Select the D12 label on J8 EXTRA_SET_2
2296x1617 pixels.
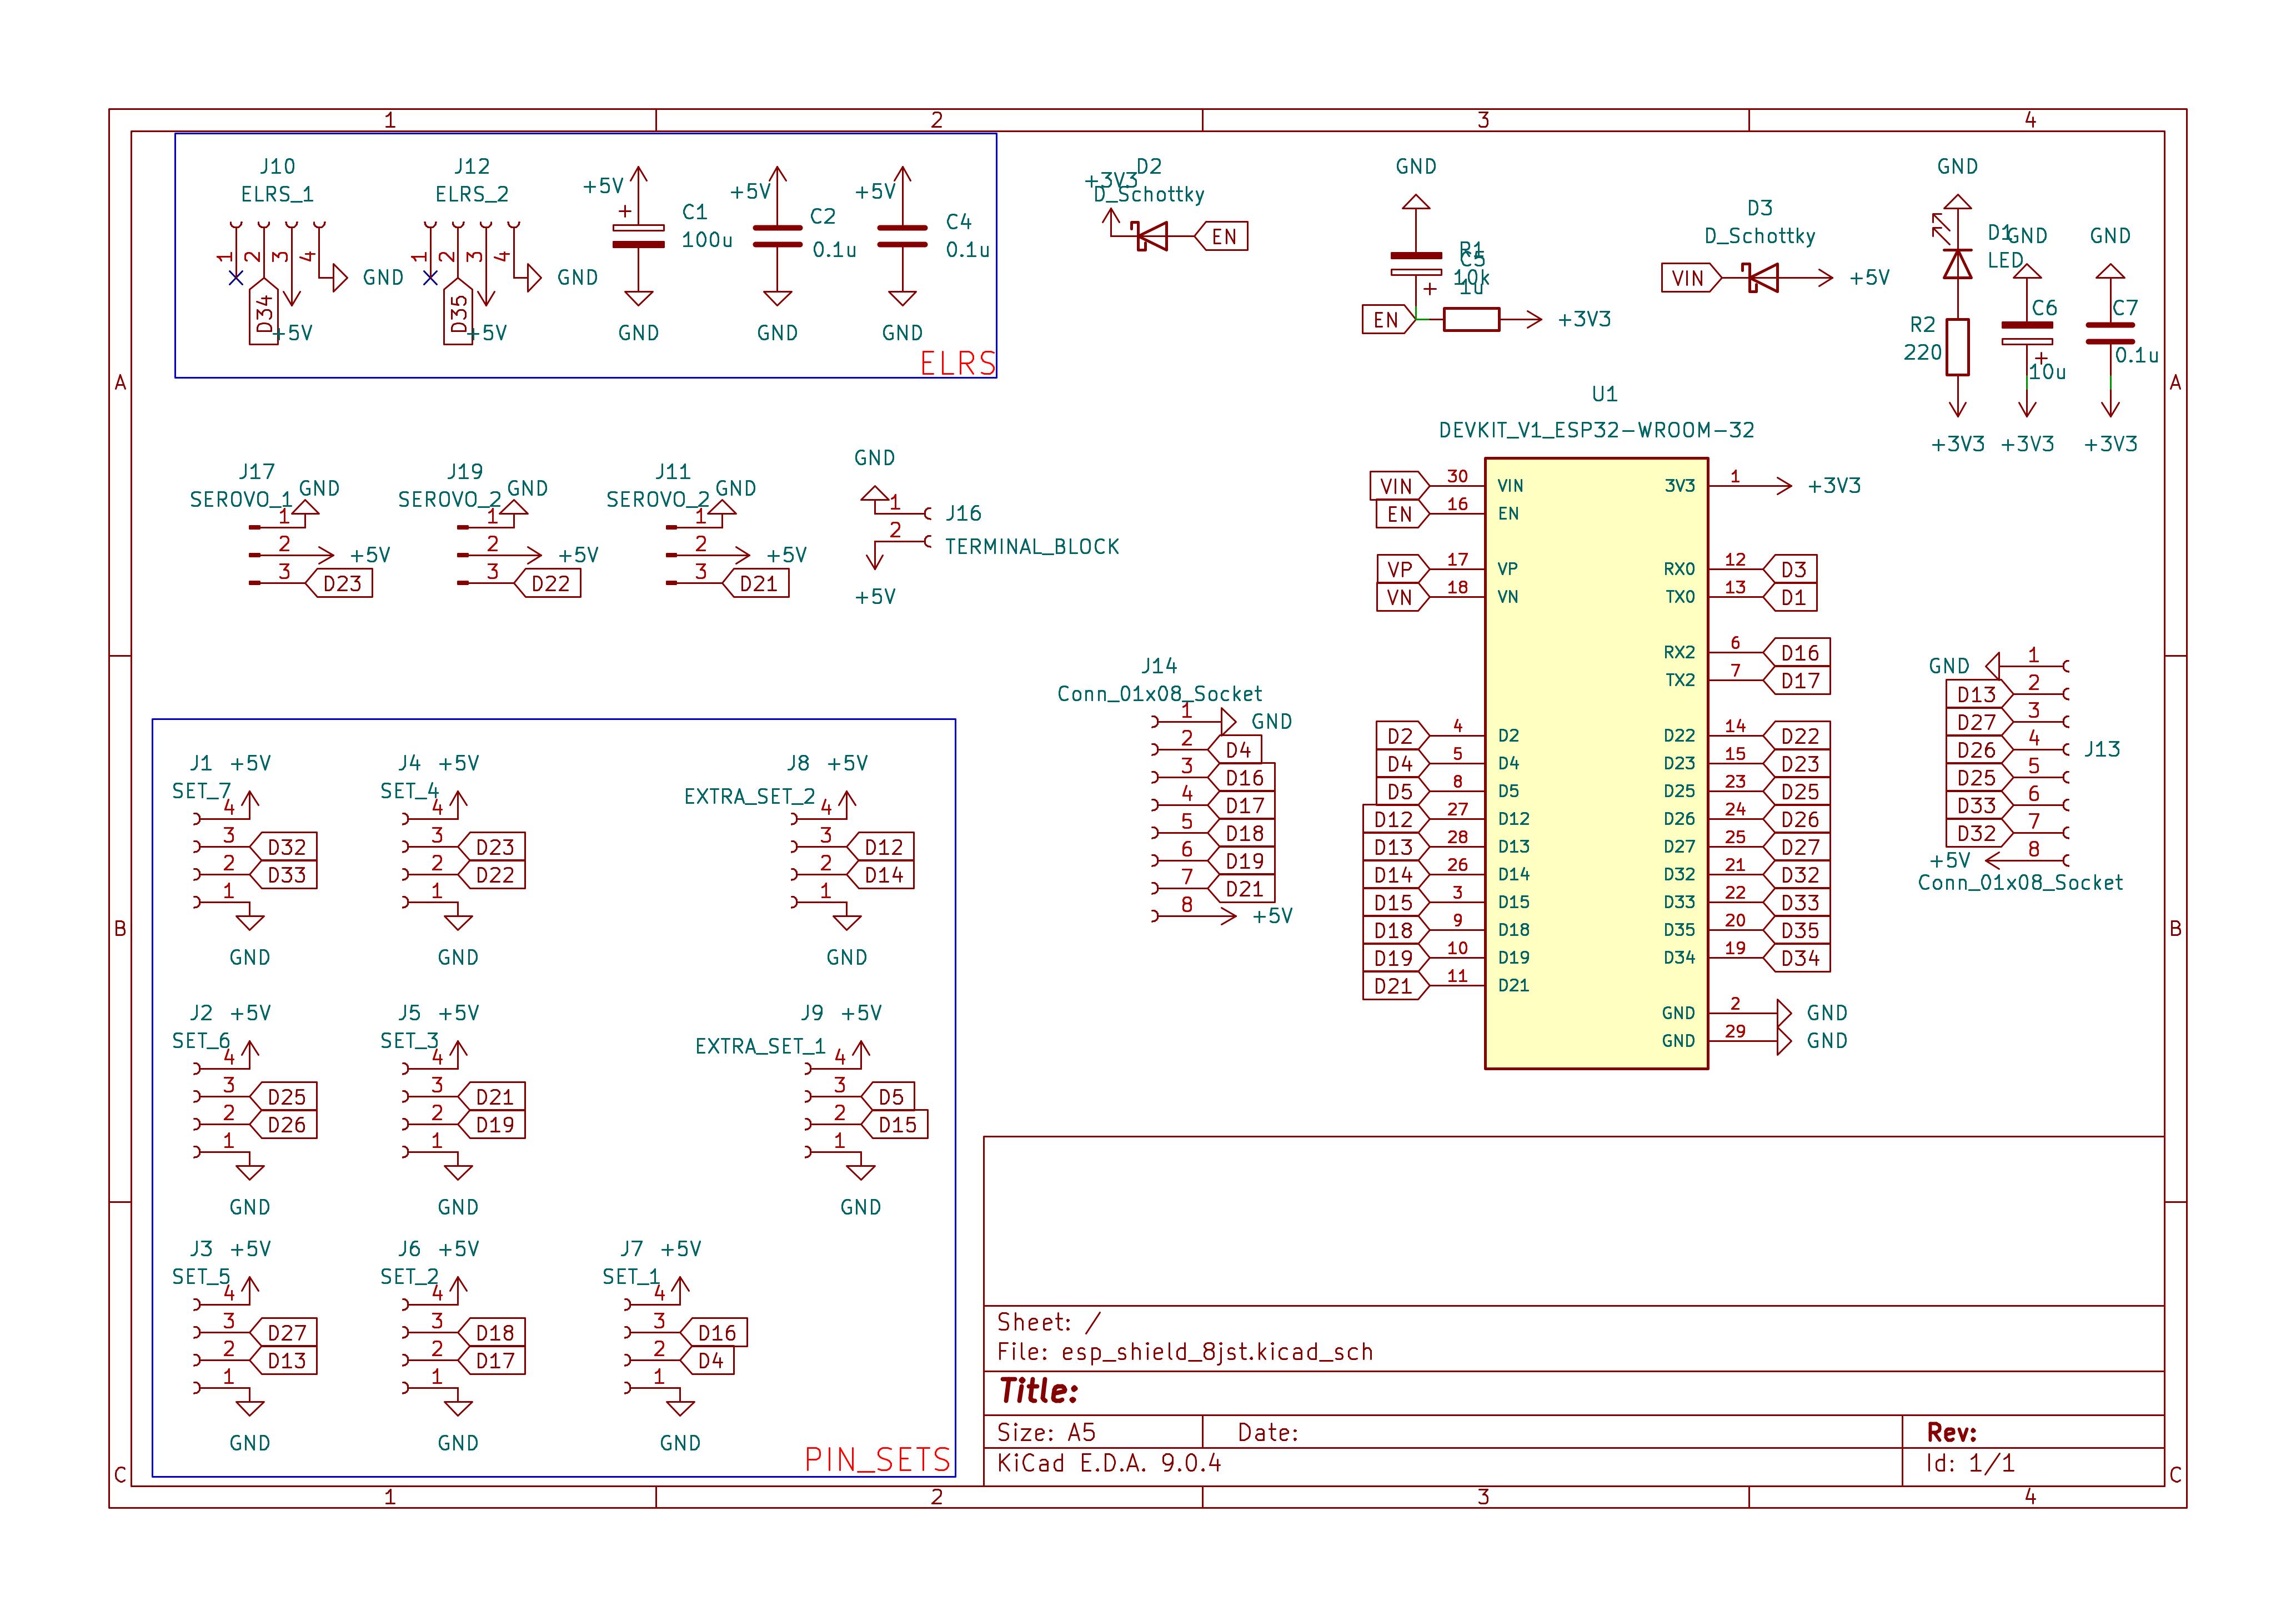(881, 848)
